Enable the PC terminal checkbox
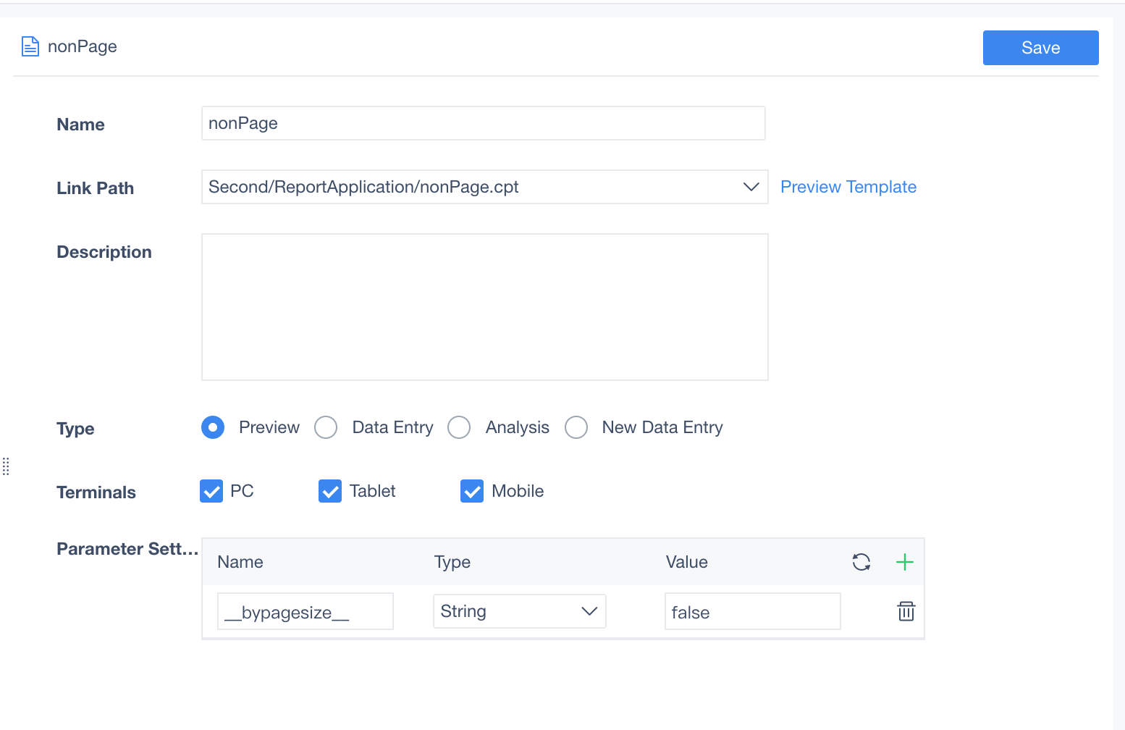The image size is (1125, 730). 211,491
